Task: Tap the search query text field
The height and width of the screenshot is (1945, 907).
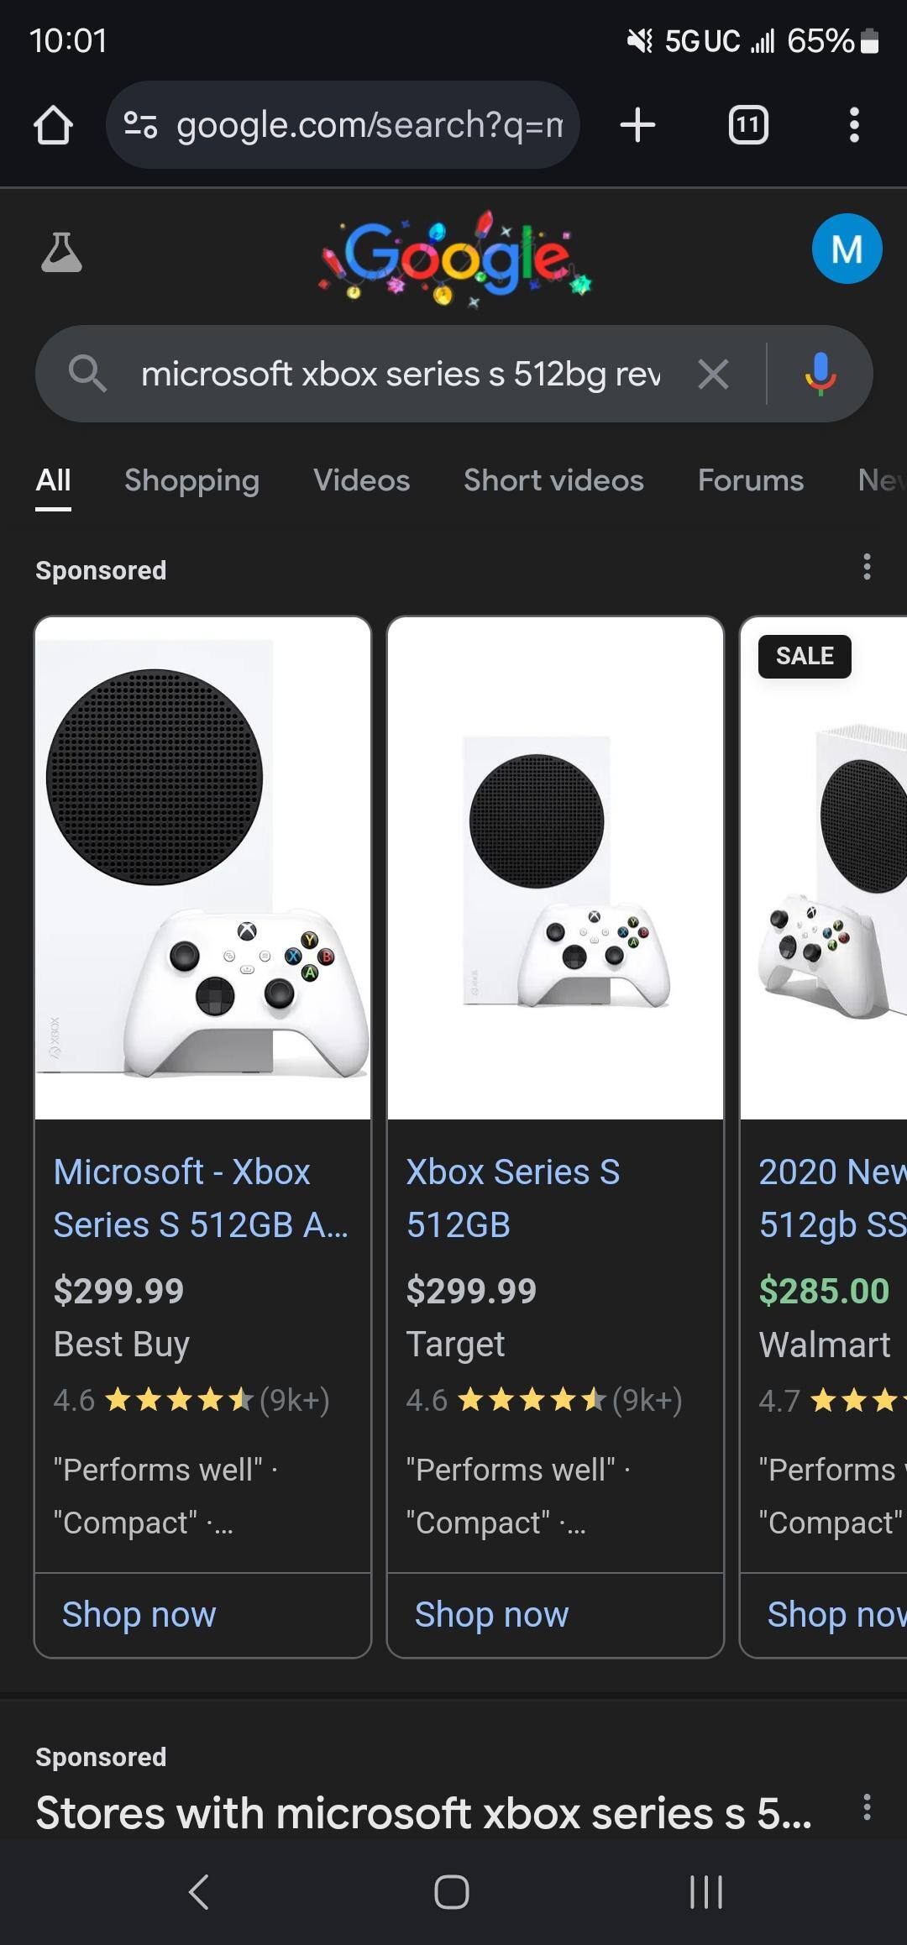Action: 401,374
